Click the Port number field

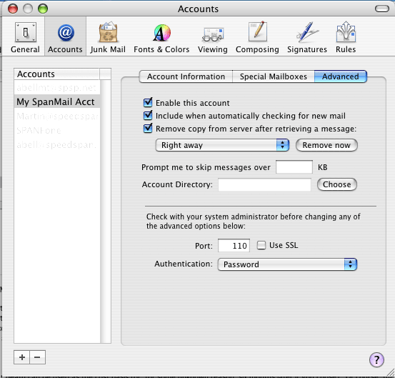point(234,245)
